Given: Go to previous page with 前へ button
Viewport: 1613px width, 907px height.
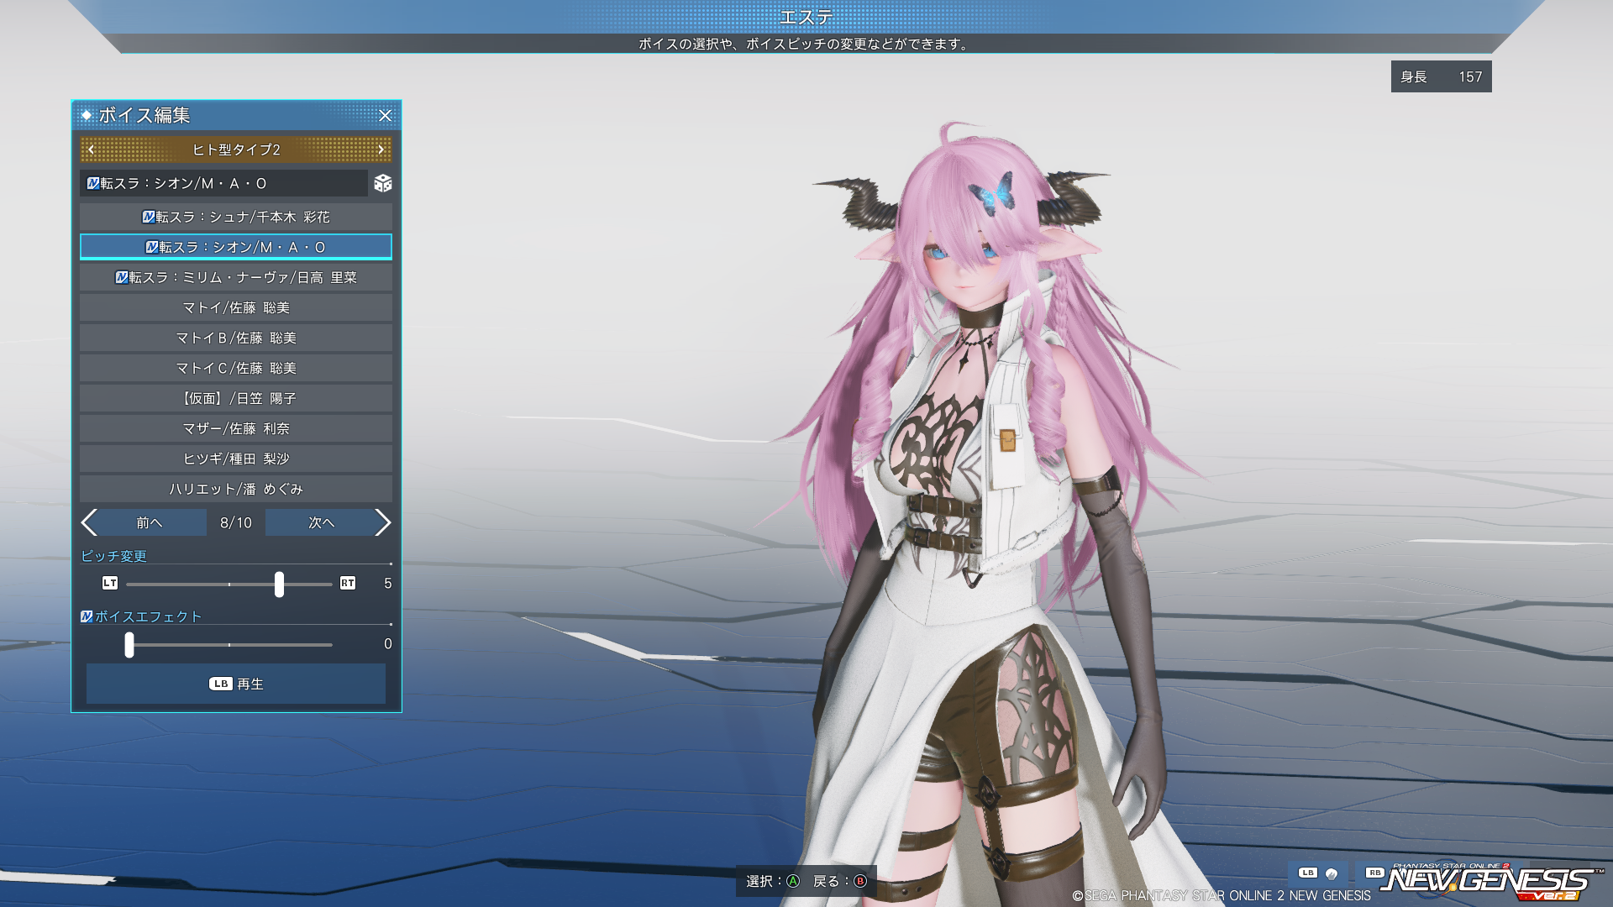Looking at the screenshot, I should tap(150, 522).
